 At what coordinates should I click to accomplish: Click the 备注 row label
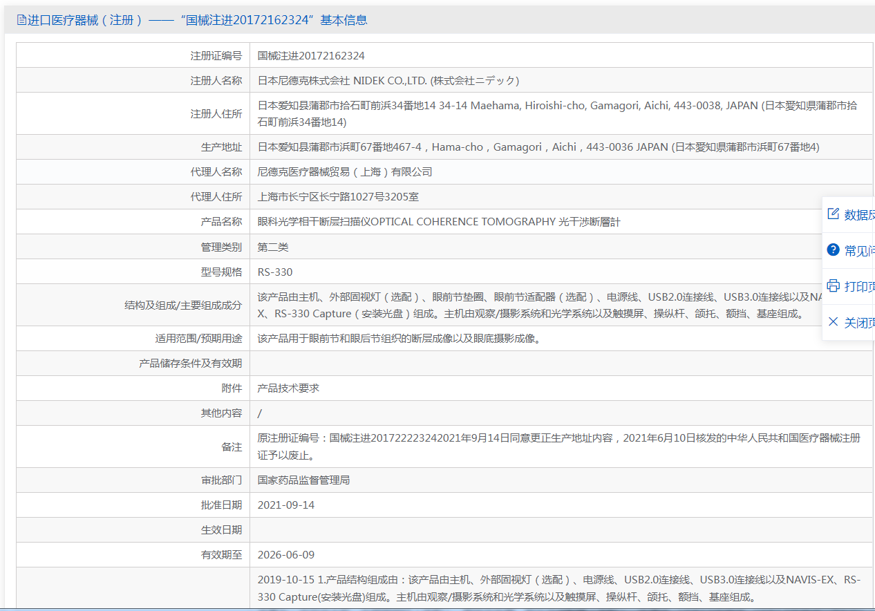[232, 446]
